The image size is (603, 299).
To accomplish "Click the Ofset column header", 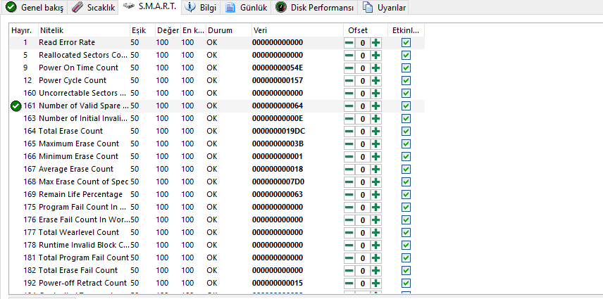I will point(366,30).
